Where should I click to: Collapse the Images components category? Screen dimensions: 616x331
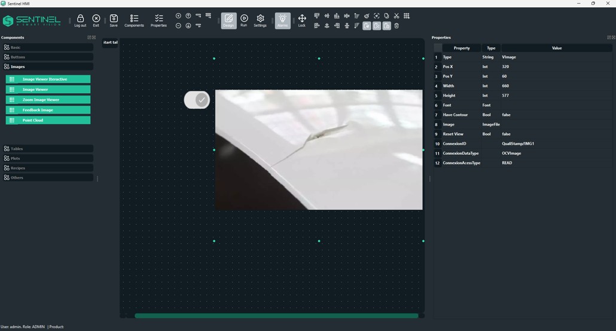point(48,67)
